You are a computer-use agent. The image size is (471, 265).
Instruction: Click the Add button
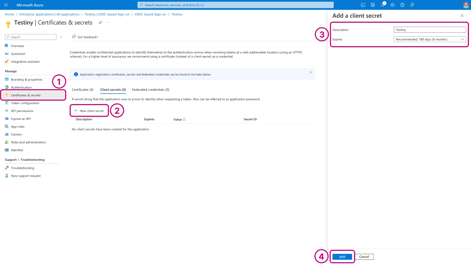tap(342, 257)
